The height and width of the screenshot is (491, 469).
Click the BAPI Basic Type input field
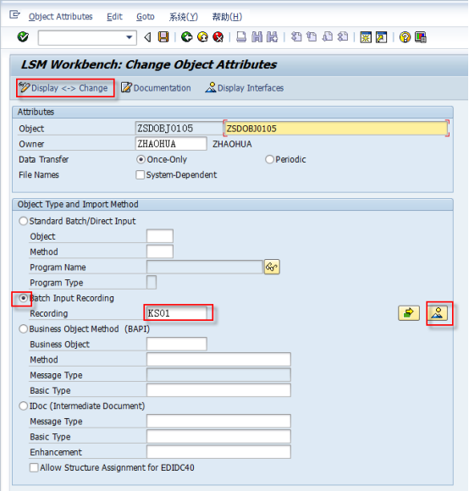pyautogui.click(x=218, y=390)
